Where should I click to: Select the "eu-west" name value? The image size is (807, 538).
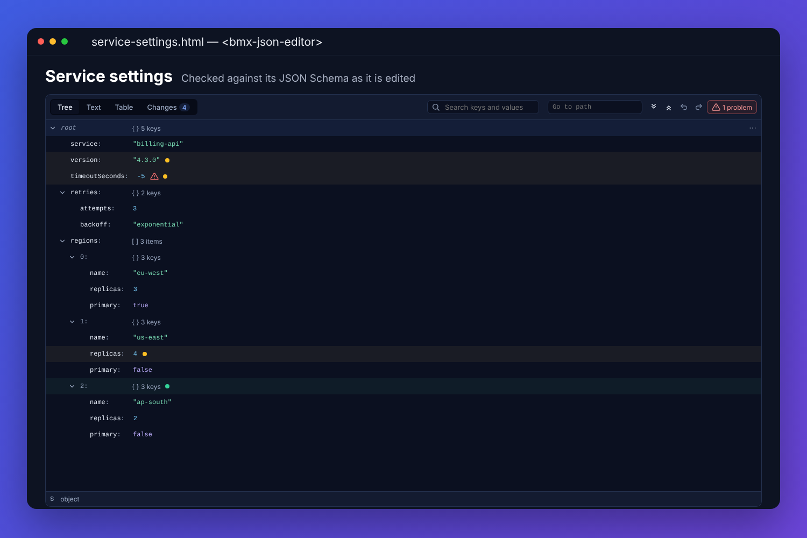tap(150, 273)
